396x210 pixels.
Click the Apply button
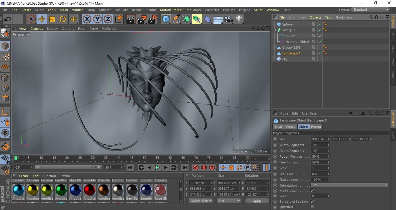[x=257, y=201]
